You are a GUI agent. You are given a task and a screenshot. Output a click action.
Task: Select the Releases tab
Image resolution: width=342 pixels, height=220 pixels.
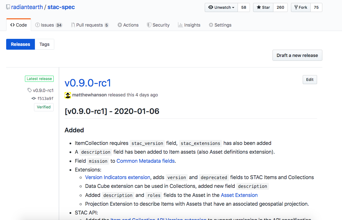(x=21, y=44)
